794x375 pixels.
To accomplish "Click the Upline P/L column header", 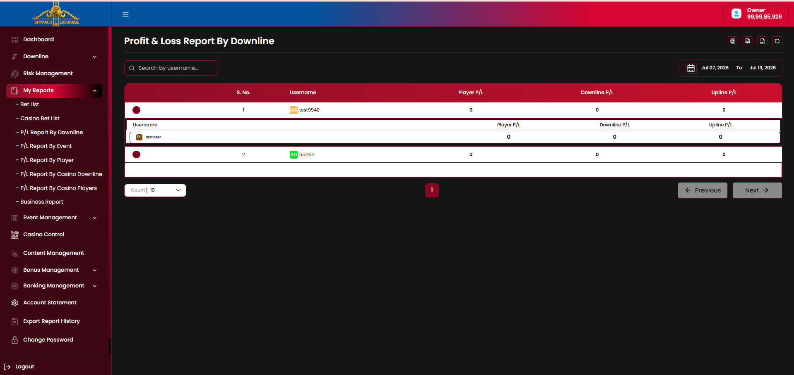I will click(x=724, y=93).
